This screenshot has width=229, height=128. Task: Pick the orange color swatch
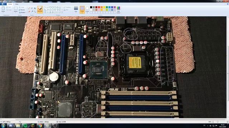102,7
